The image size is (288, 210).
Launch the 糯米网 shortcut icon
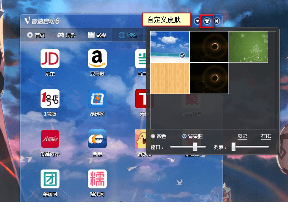97,179
